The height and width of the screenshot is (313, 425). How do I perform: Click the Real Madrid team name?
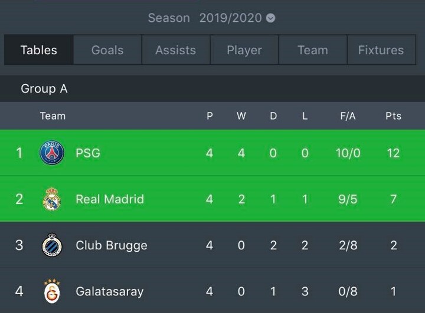click(110, 199)
